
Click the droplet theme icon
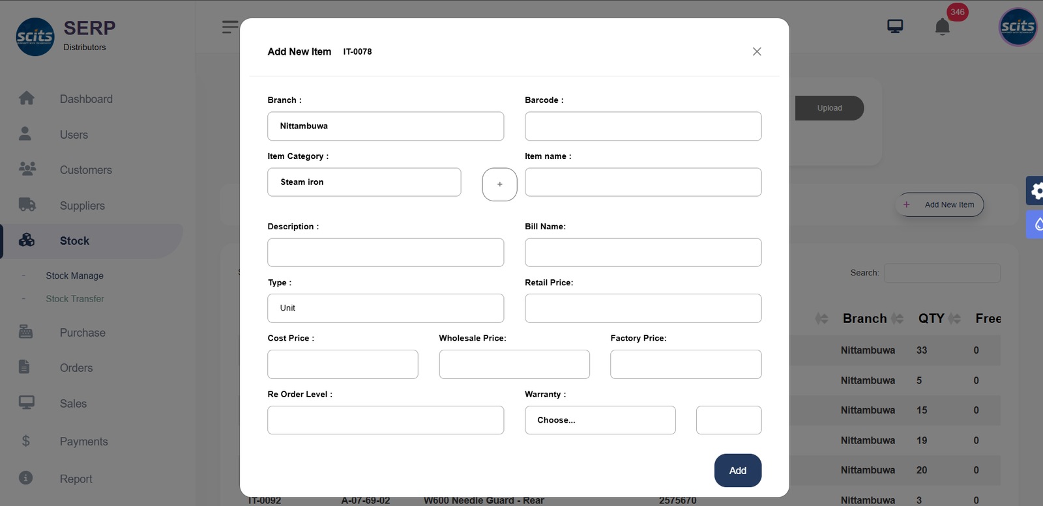click(x=1036, y=225)
